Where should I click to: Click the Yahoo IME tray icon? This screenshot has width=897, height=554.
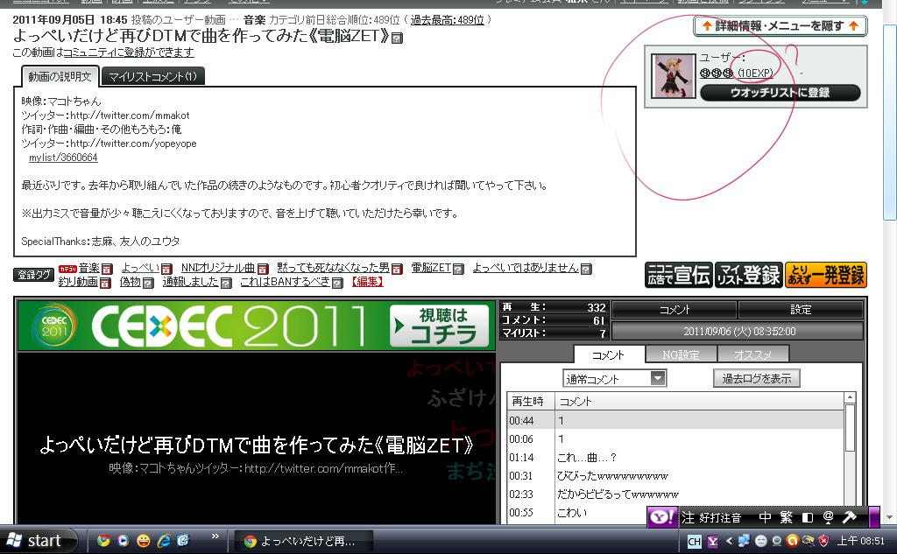click(713, 542)
